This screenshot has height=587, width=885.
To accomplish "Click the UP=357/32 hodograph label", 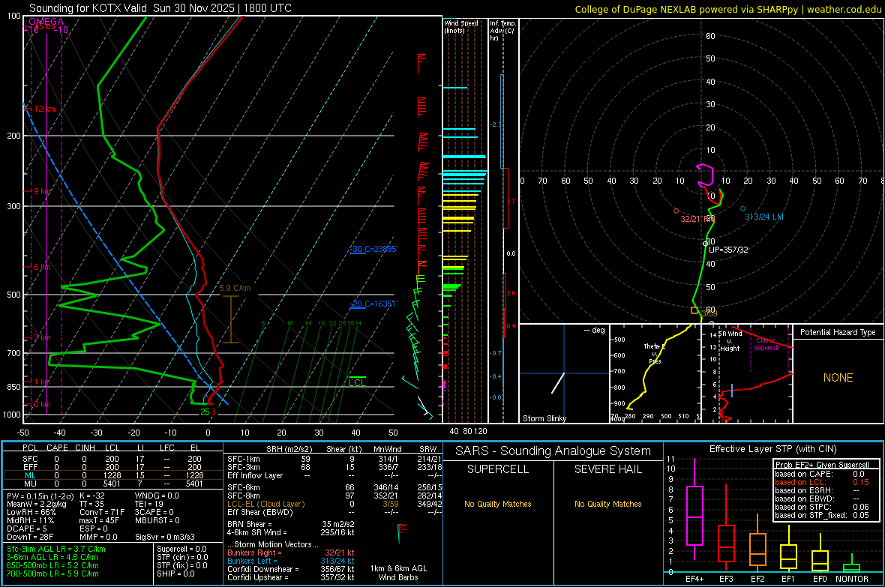I will [729, 250].
